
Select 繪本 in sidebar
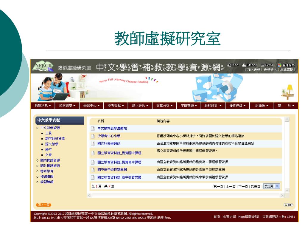click(x=49, y=150)
